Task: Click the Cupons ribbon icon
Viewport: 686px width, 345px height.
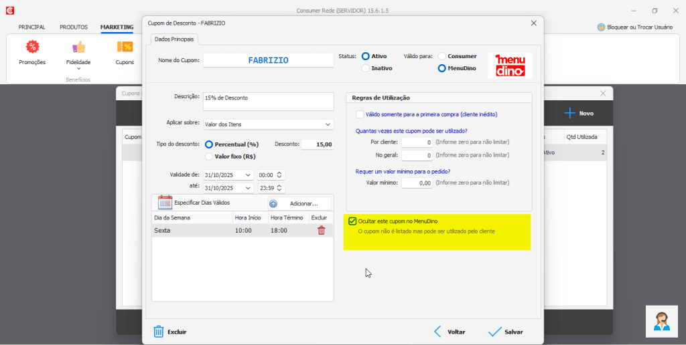Action: (x=125, y=47)
